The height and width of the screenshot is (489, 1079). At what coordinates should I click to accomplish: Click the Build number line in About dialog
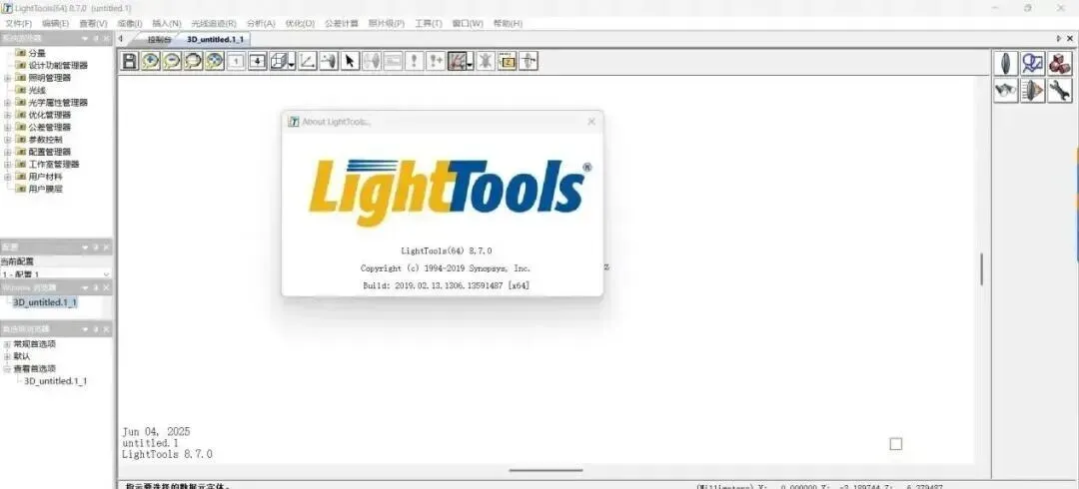(446, 285)
